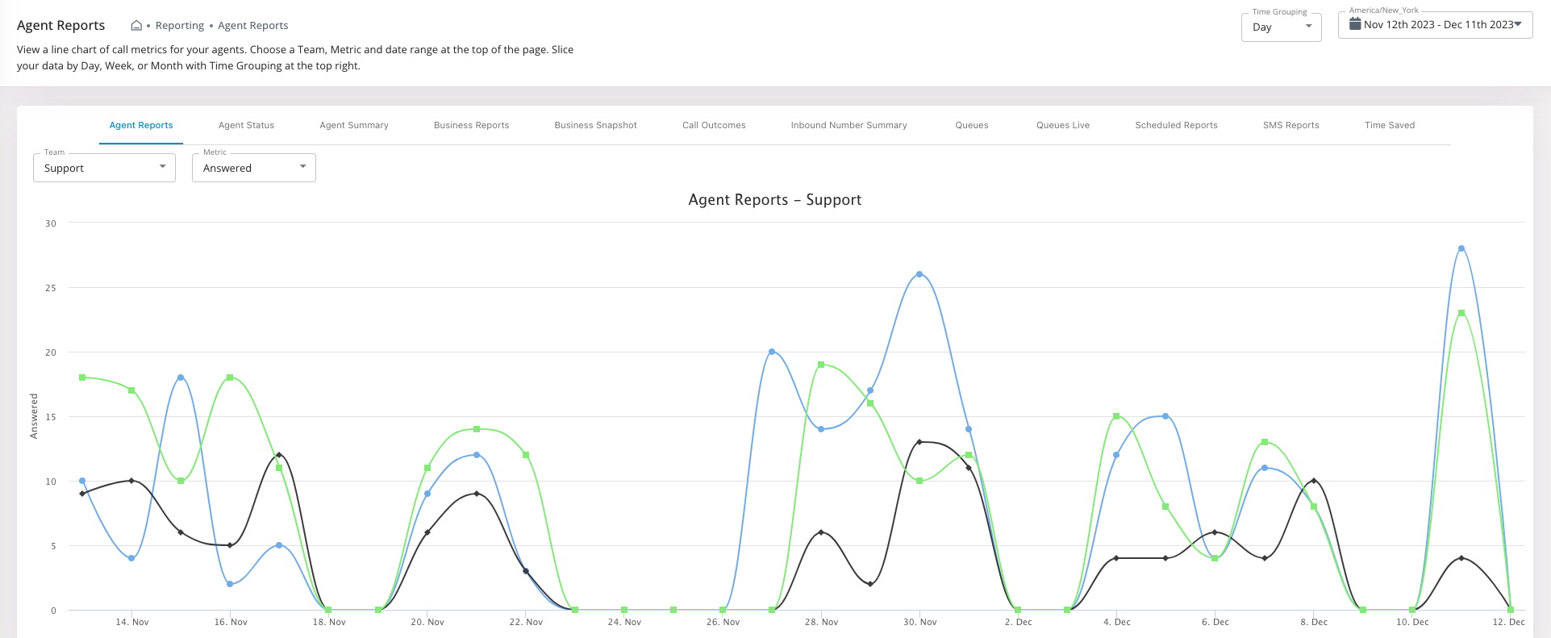Click the blue peak data point at 28

click(1461, 248)
